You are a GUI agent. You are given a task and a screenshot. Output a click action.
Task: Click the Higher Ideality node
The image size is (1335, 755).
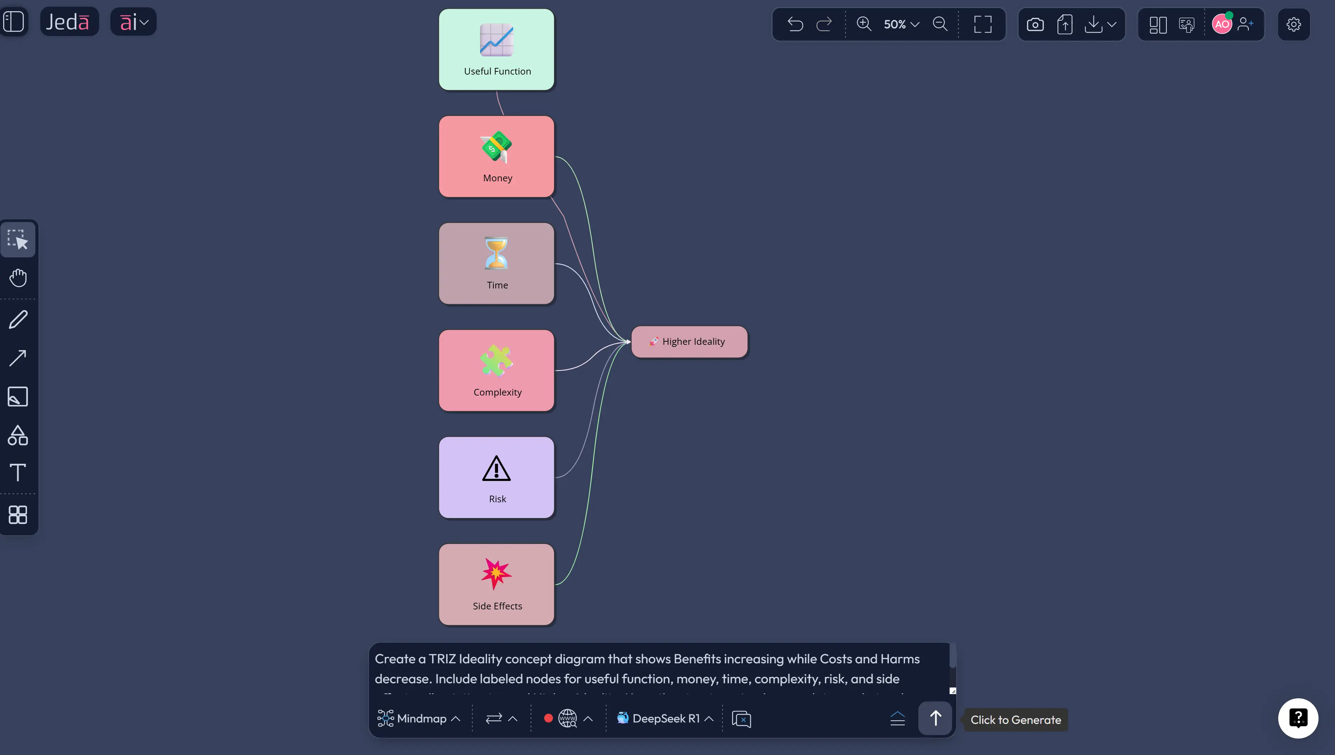[x=689, y=342]
